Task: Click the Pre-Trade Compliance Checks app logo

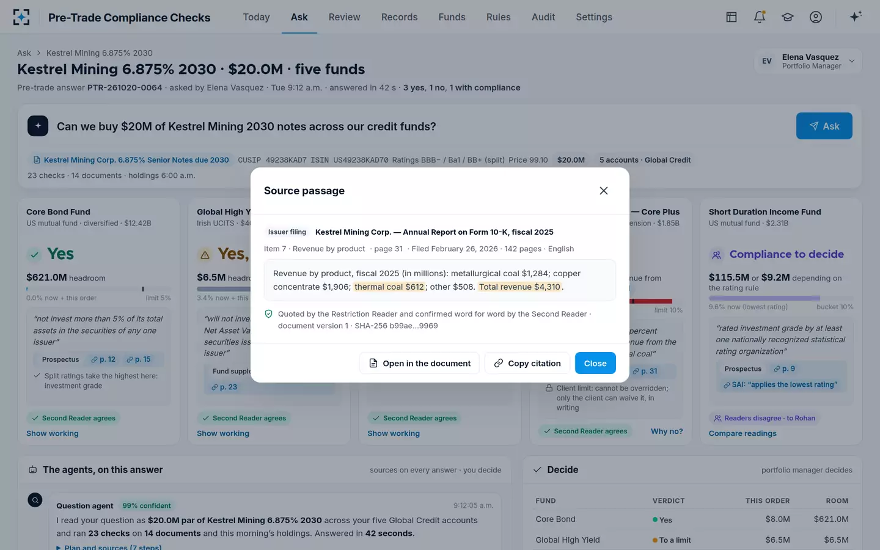Action: pos(21,17)
